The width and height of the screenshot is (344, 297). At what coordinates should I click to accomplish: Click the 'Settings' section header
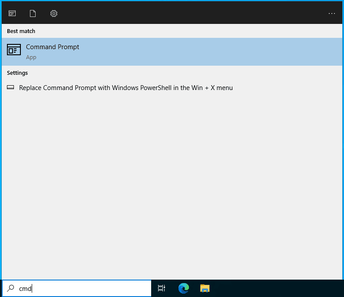[x=17, y=73]
